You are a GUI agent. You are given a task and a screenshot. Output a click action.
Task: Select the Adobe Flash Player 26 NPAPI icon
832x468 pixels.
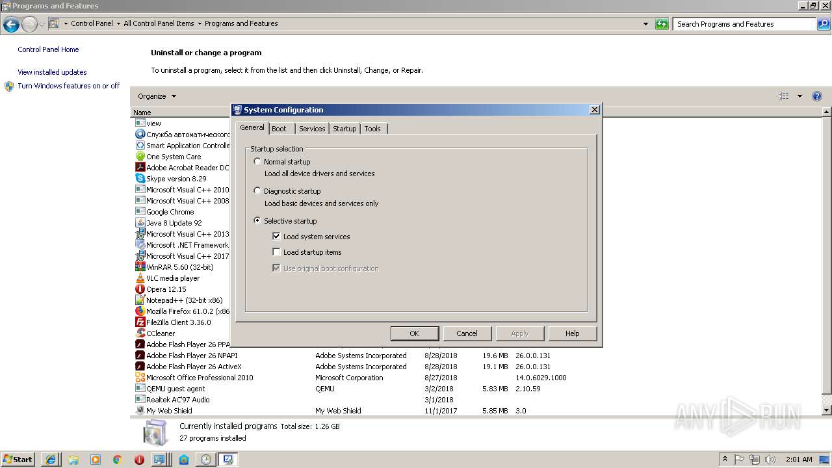(140, 356)
